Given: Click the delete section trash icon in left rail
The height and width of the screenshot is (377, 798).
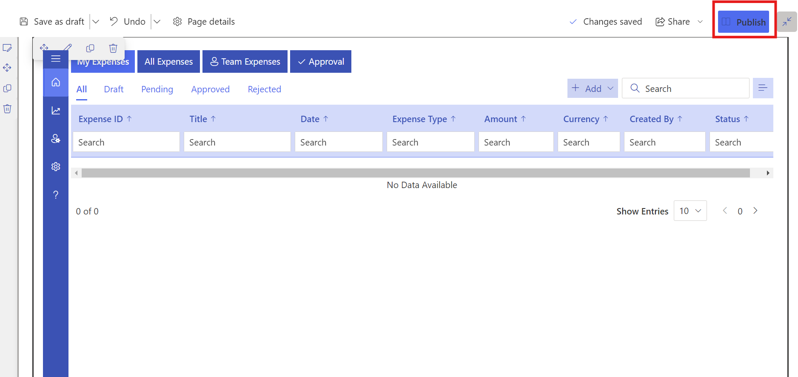Looking at the screenshot, I should click(7, 109).
